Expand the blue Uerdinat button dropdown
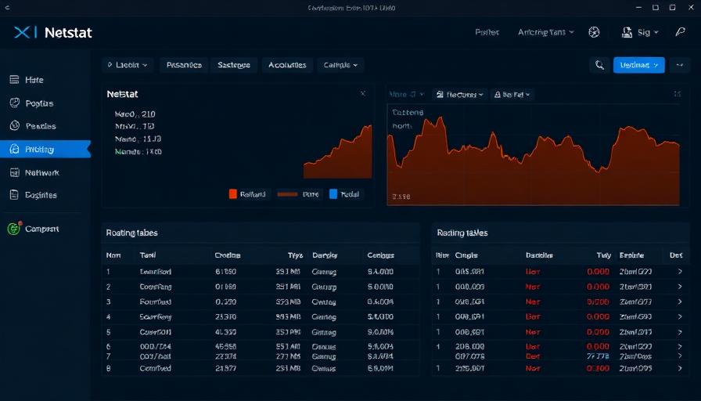Screen dimensions: 701x401 (656, 65)
